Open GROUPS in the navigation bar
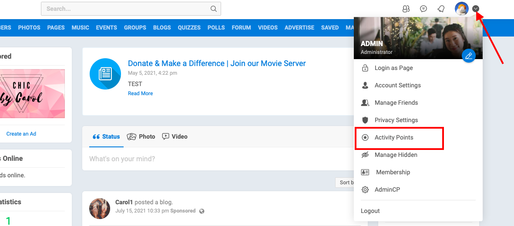This screenshot has height=226, width=514. (135, 28)
